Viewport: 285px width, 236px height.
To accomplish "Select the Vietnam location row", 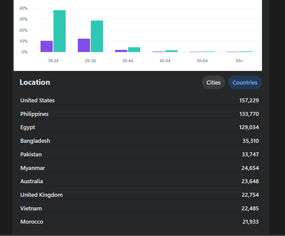I will (139, 209).
